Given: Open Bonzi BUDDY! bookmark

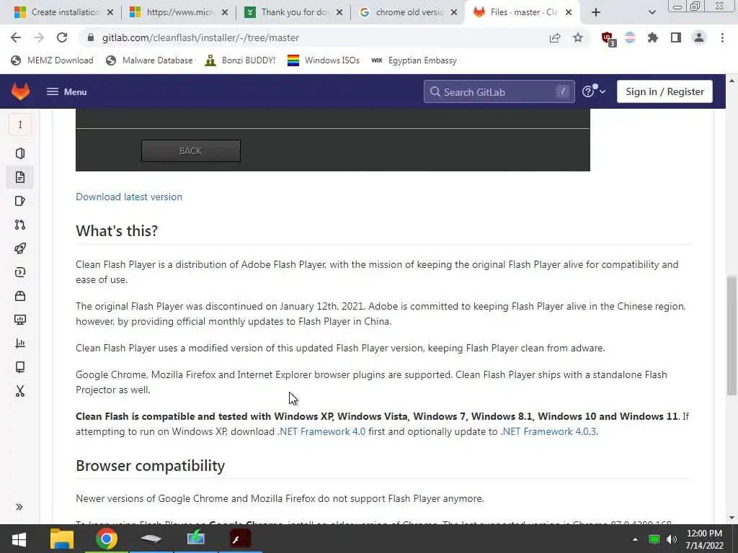Looking at the screenshot, I should 240,60.
